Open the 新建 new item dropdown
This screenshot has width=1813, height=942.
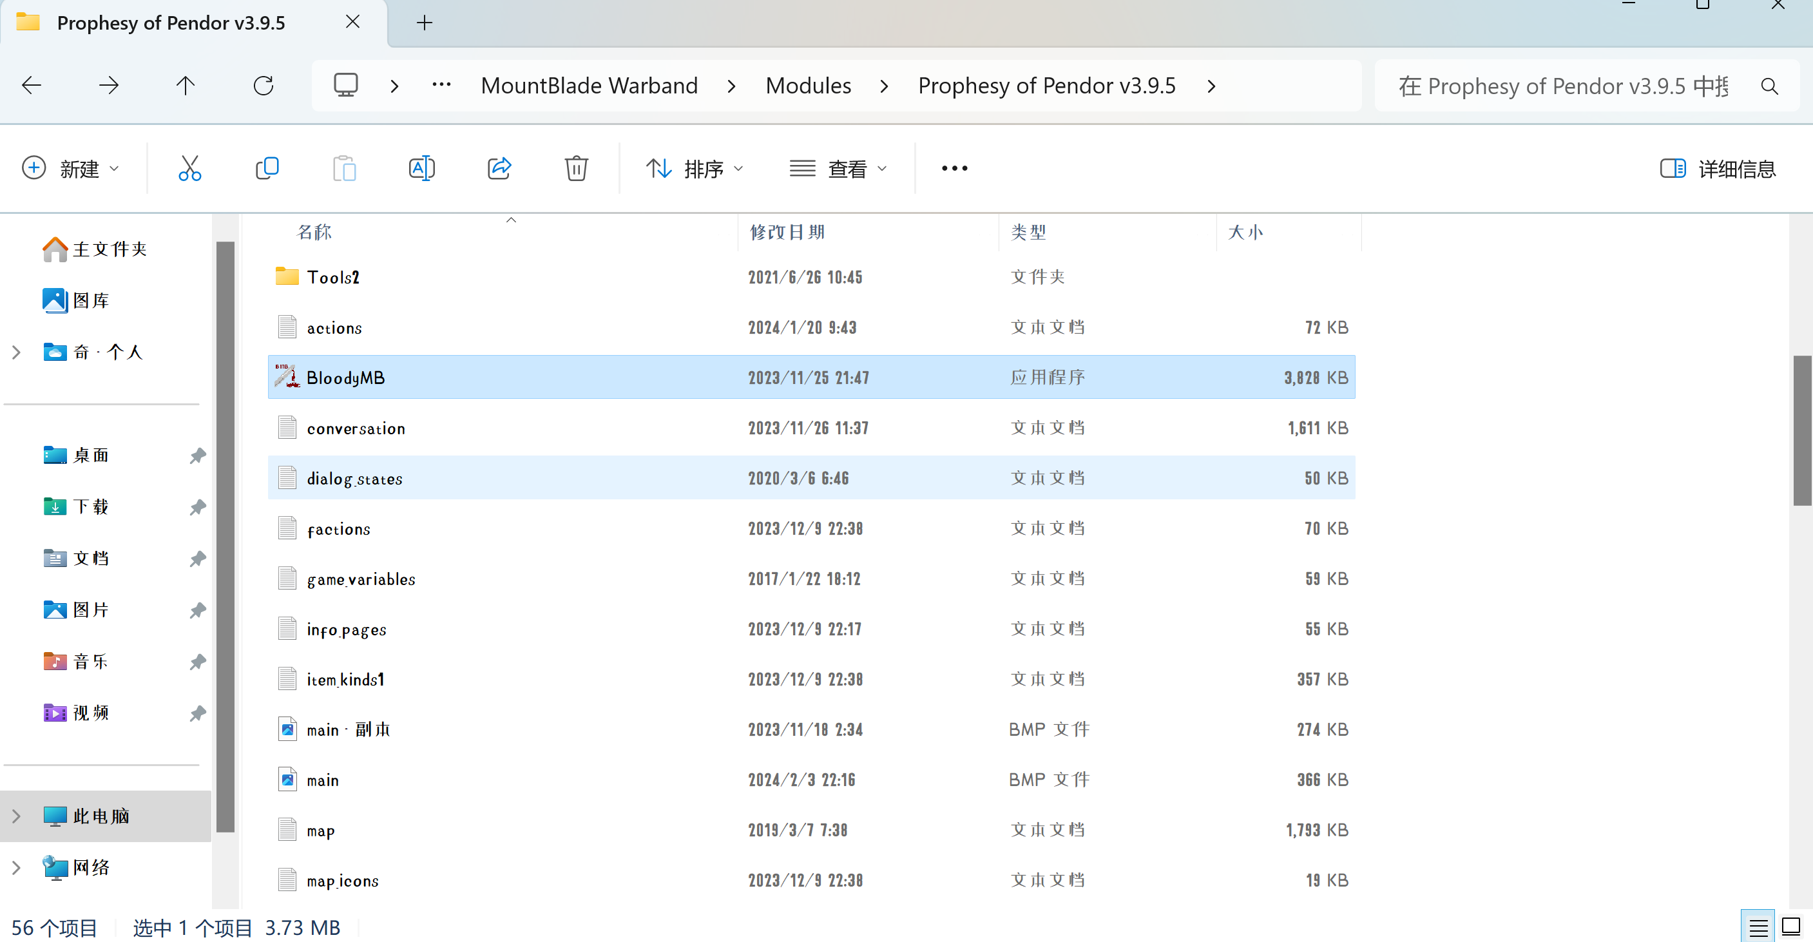tap(70, 168)
